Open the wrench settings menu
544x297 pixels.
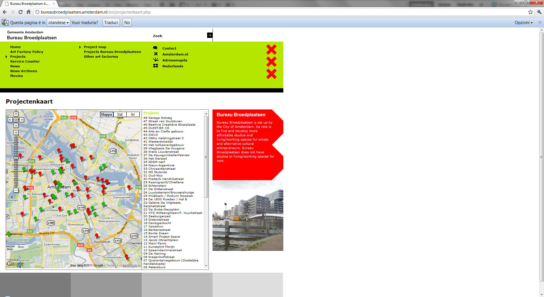click(x=539, y=12)
